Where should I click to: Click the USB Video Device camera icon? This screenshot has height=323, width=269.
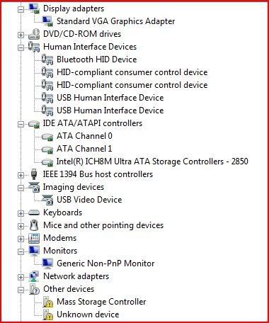47,200
